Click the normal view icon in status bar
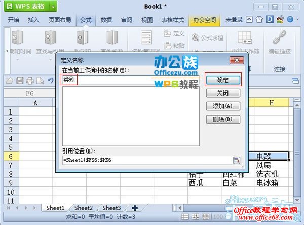304x225 pixels. click(185, 217)
